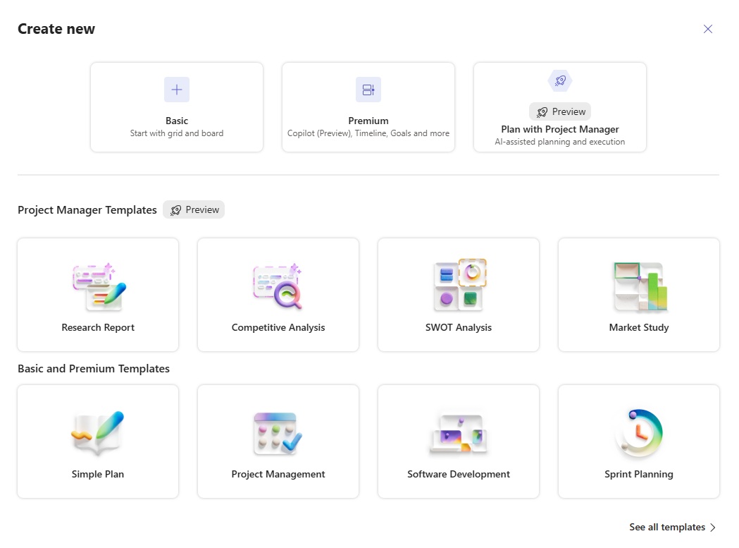739x548 pixels.
Task: Click the magnifying glass Competitive Analysis icon
Action: [x=278, y=285]
